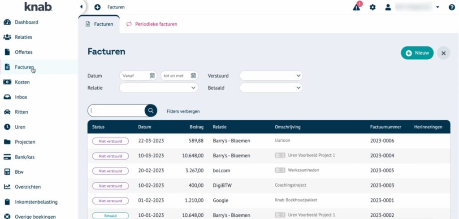Open notifications warning icon with badge
The height and width of the screenshot is (219, 459).
pos(357,7)
